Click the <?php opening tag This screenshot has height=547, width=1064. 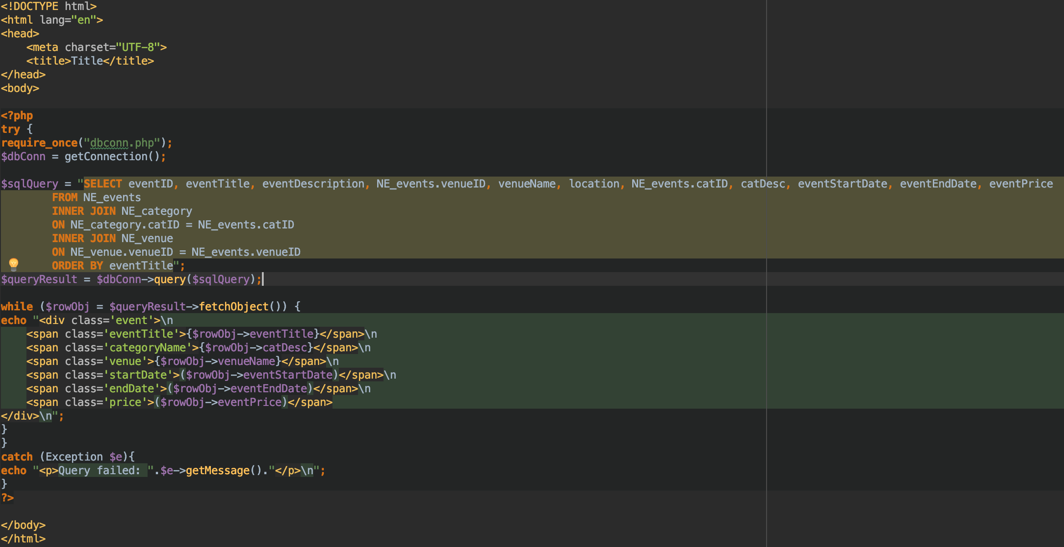click(17, 116)
